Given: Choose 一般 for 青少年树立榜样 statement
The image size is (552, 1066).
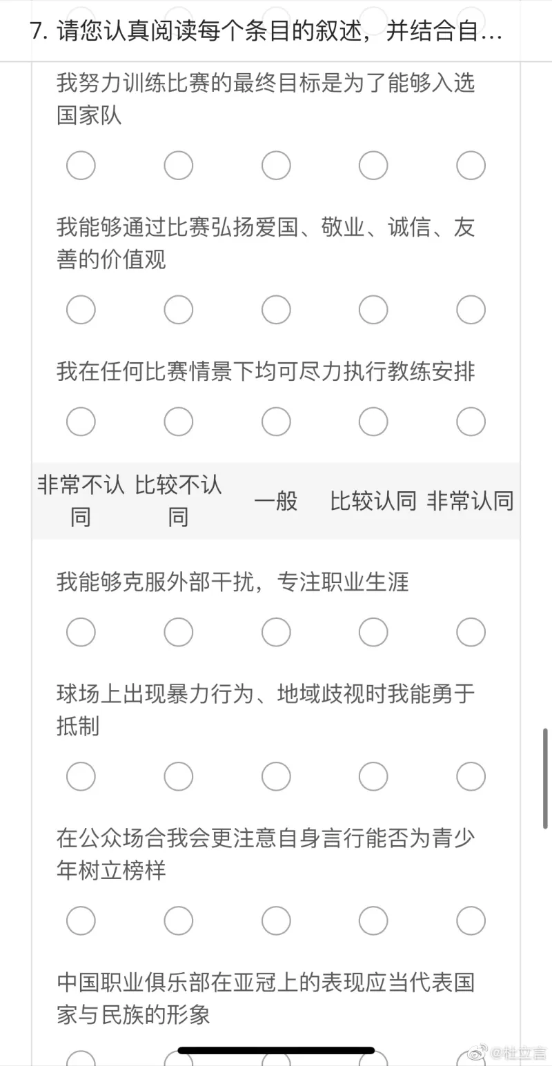Looking at the screenshot, I should click(276, 920).
